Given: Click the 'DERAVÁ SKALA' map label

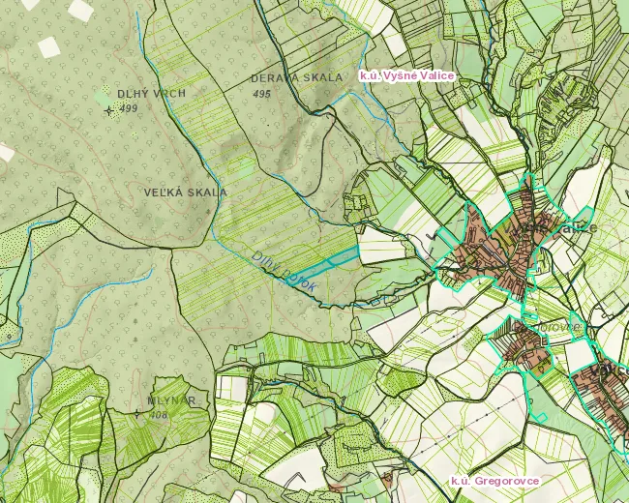Looking at the screenshot, I should tap(297, 77).
